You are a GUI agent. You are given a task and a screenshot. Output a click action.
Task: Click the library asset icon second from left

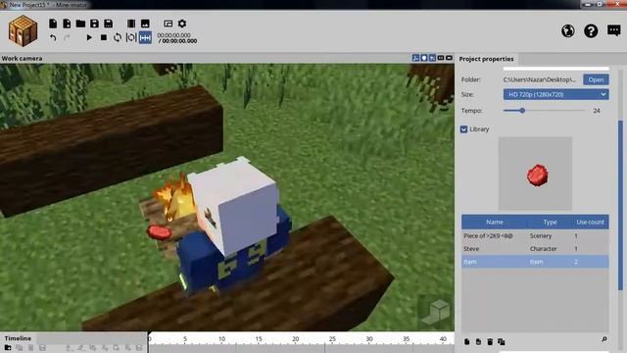[478, 341]
